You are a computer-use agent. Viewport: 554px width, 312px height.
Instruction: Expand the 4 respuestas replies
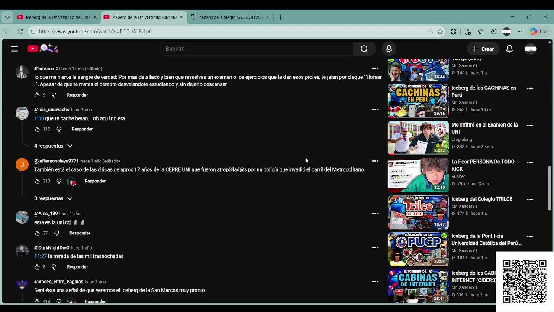(53, 146)
